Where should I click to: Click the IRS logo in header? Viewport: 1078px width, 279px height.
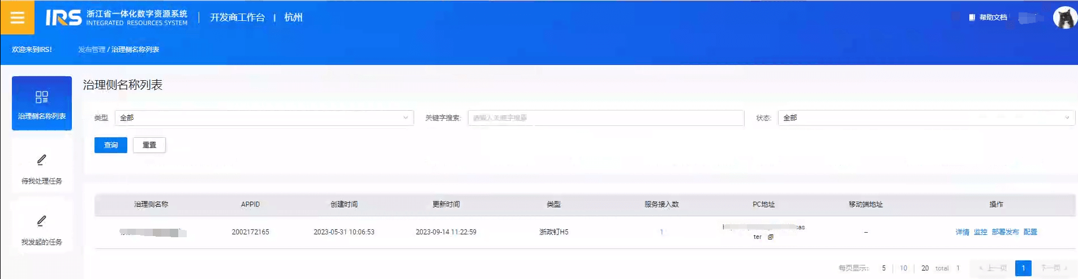coord(63,18)
